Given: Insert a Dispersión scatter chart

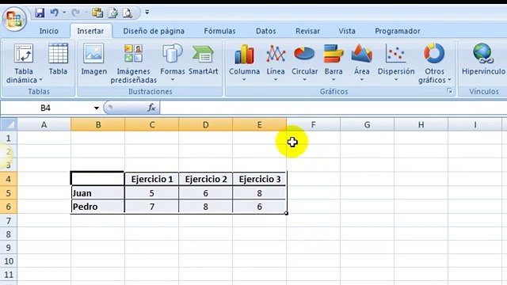Looking at the screenshot, I should pos(396,63).
